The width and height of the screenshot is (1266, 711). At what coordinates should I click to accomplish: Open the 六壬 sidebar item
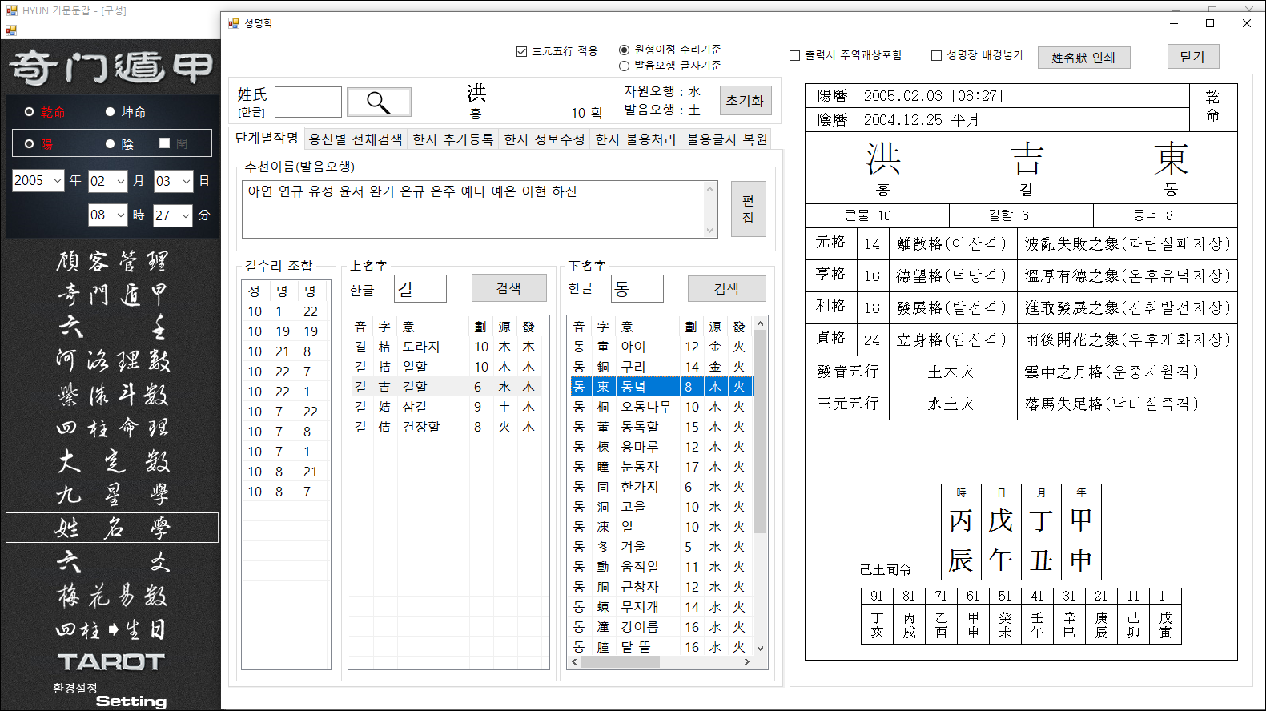[112, 327]
